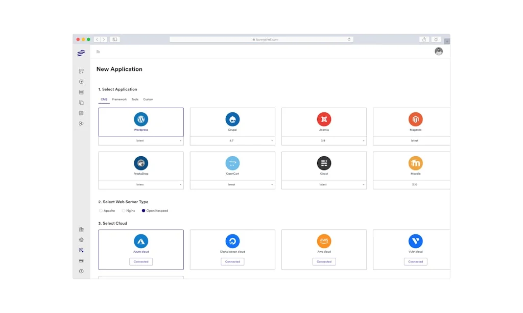
Task: Select the Ghost application icon
Action: coord(324,163)
